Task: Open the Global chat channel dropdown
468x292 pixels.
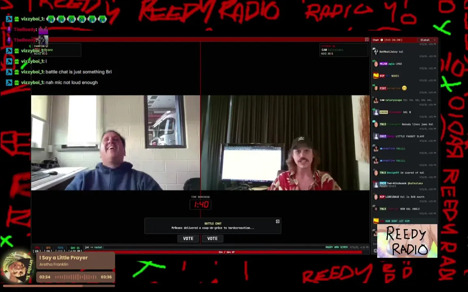Action: (428, 40)
